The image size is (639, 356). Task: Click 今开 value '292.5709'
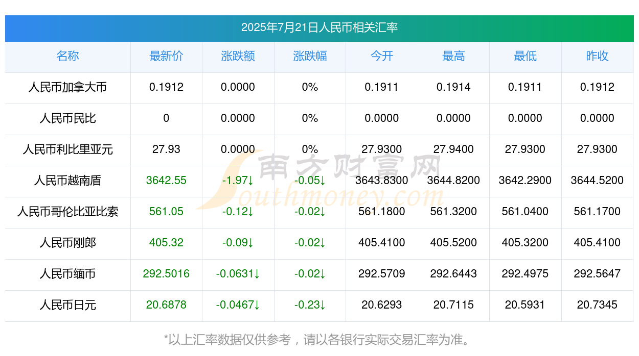382,274
